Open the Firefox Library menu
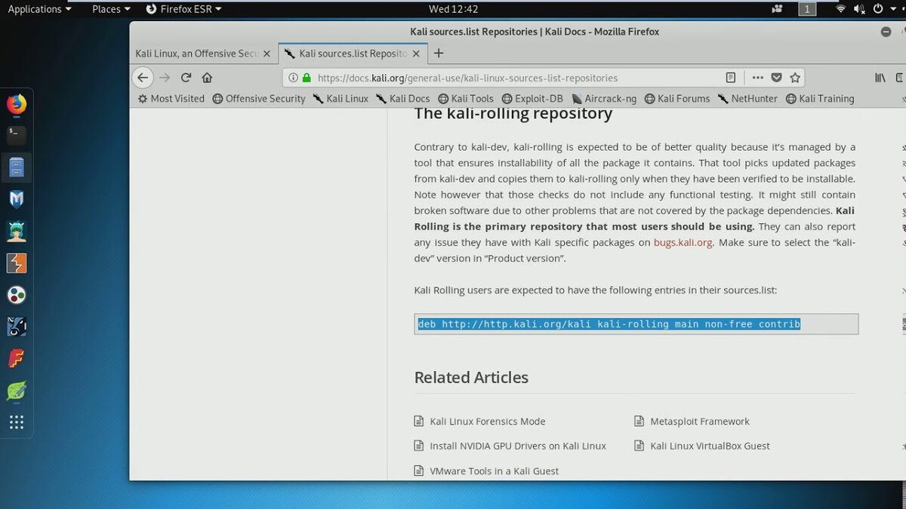 [880, 78]
